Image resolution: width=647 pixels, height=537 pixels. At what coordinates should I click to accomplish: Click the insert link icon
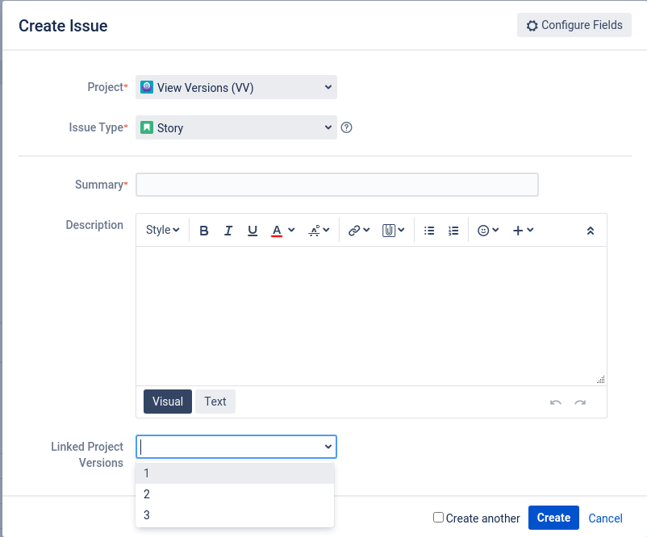tap(354, 231)
